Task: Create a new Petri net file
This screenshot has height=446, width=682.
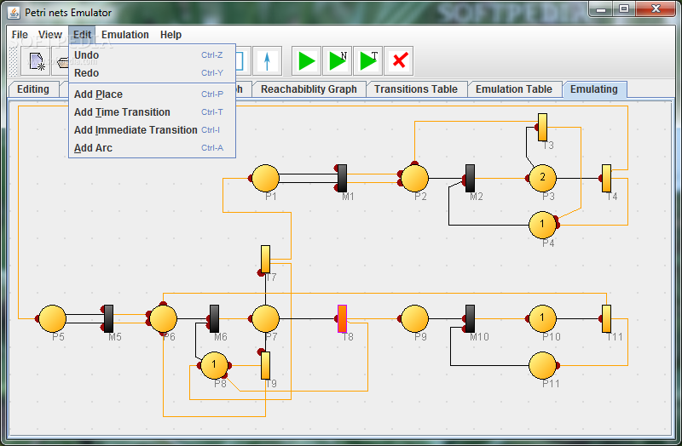Action: tap(37, 60)
